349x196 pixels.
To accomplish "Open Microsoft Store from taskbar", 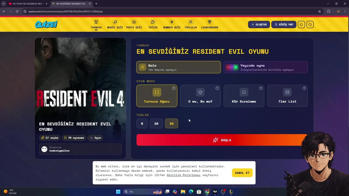I will coord(199,192).
